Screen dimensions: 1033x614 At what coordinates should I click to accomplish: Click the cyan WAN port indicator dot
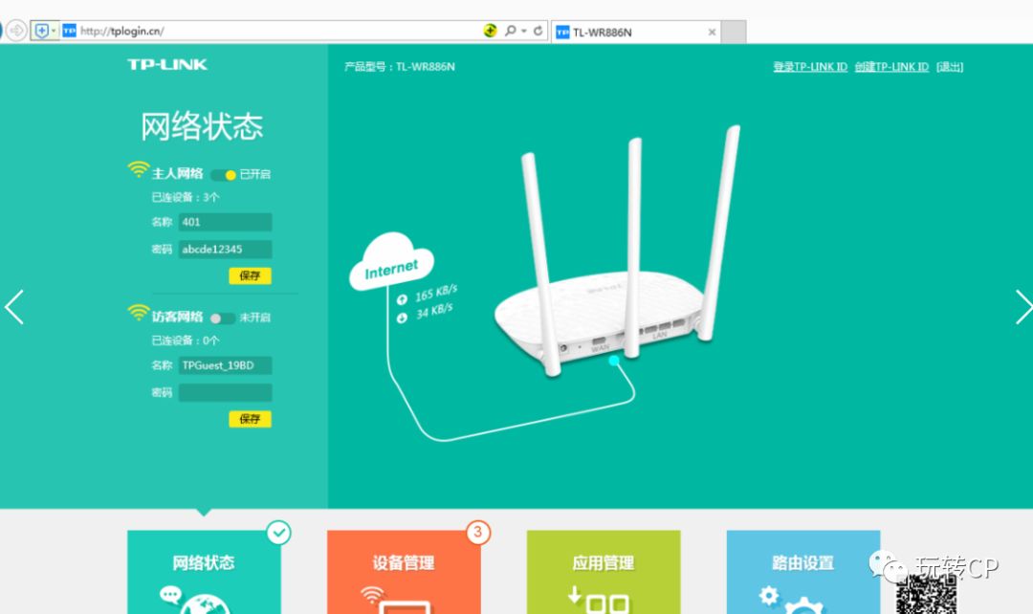click(x=614, y=361)
